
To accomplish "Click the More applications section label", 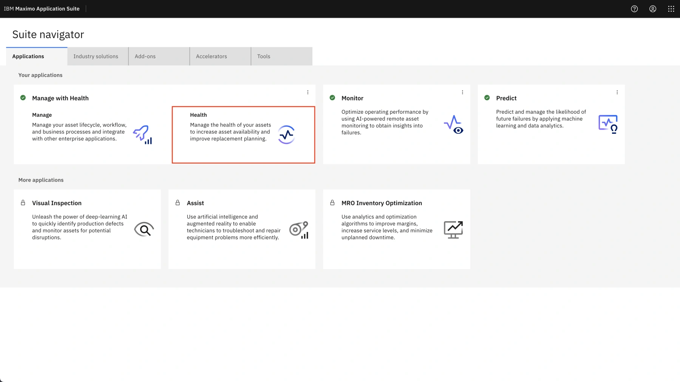I will click(x=41, y=180).
